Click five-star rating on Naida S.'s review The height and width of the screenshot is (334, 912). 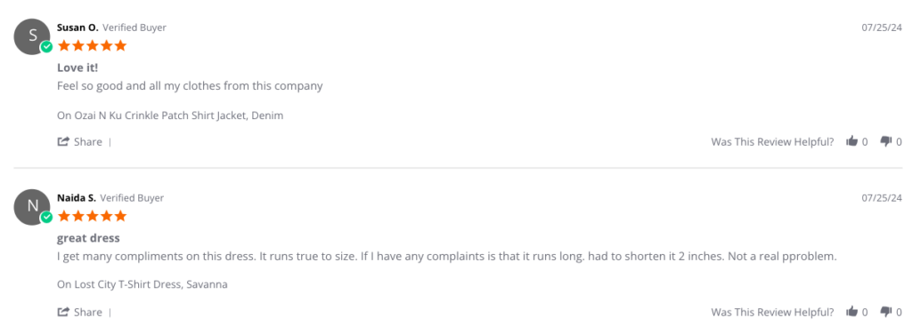[x=92, y=216]
